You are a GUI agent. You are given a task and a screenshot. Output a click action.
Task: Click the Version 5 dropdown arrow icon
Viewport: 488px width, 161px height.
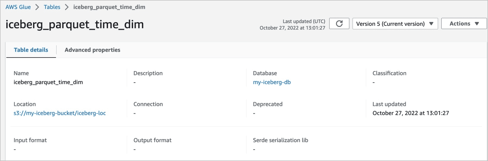coord(432,24)
